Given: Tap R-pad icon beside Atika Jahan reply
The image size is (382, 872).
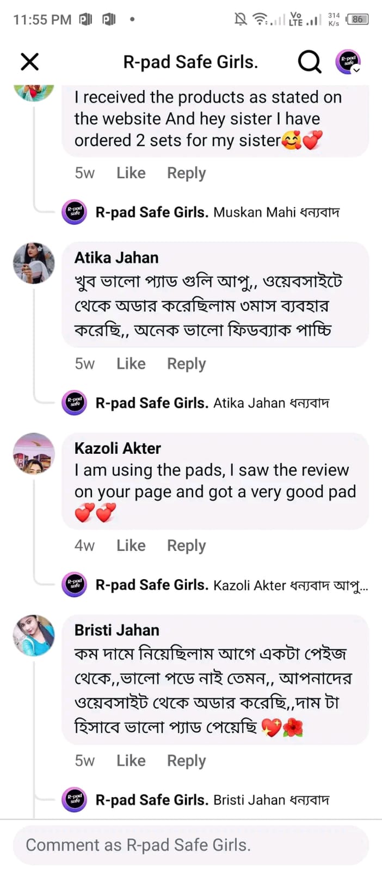Looking at the screenshot, I should point(75,403).
